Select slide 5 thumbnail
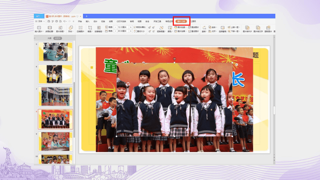This screenshot has width=320, height=180. coord(55,52)
